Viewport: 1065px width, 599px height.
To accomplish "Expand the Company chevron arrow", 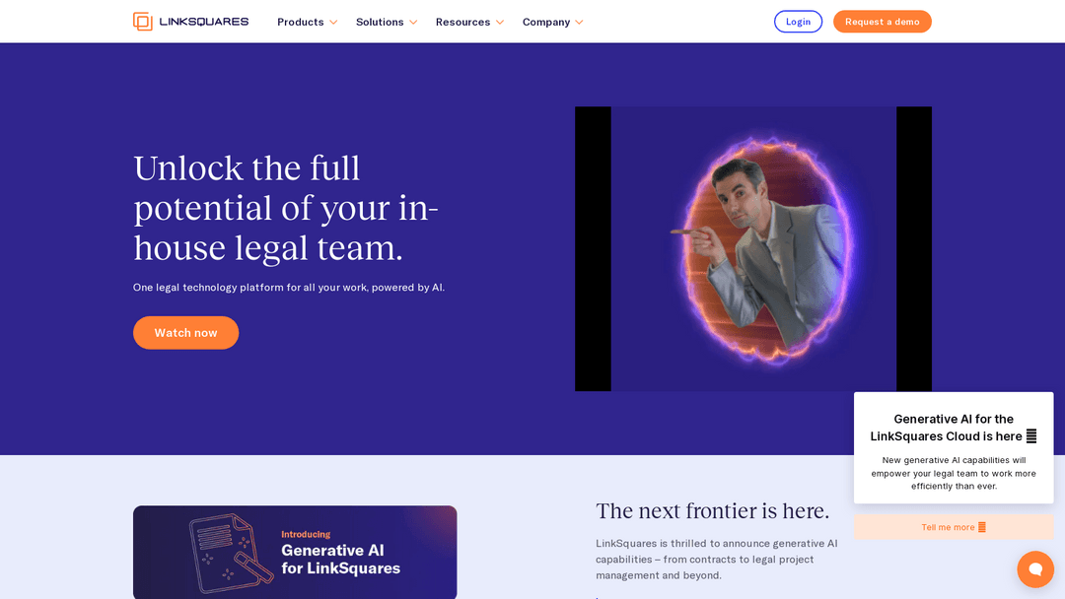I will 580,23.
